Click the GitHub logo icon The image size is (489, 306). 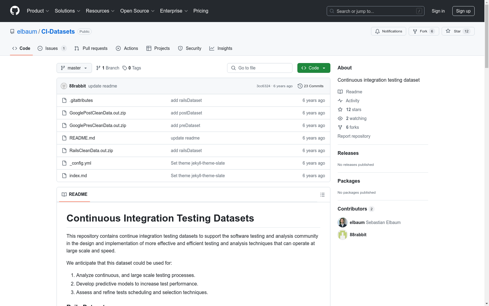15,11
